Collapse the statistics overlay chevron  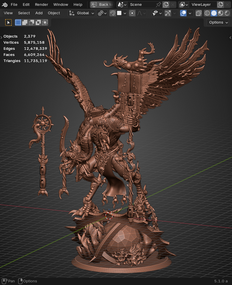tap(1, 37)
